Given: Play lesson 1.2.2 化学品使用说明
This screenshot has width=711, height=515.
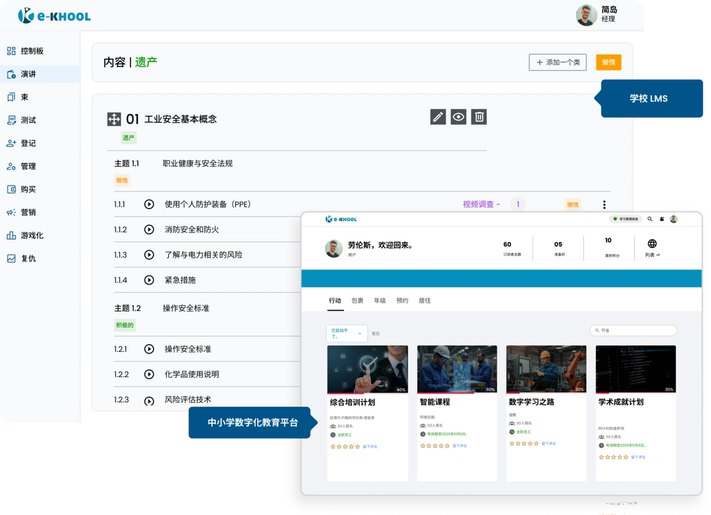Looking at the screenshot, I should click(149, 374).
